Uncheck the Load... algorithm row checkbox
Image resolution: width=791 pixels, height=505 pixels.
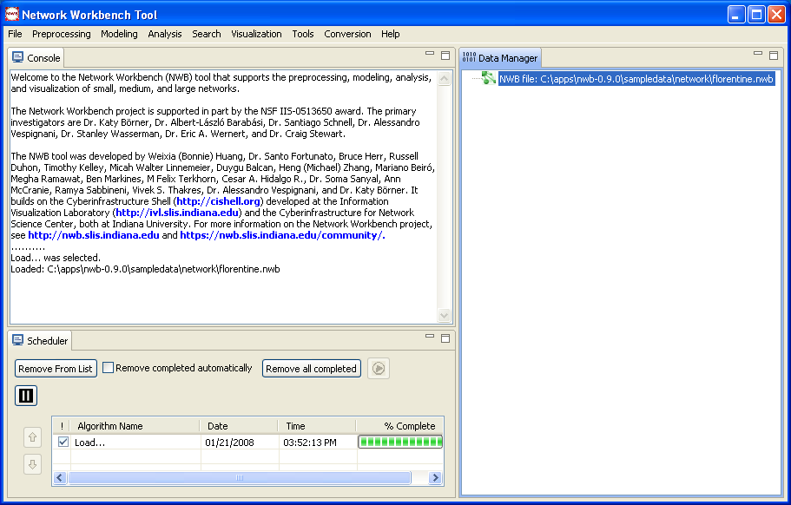(x=63, y=442)
